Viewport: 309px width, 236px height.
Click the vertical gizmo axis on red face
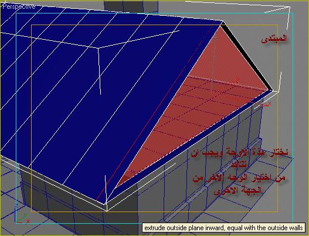[x=213, y=65]
